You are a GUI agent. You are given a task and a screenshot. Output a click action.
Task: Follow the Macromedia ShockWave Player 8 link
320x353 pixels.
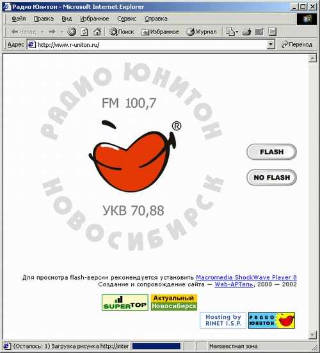tap(246, 277)
